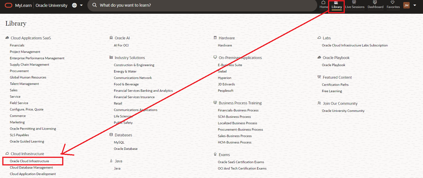Viewport: 423px width, 178px height.
Task: Click the Exams category icon
Action: (215, 154)
